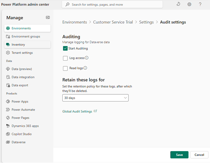
Task: Focus the search settings and pages field
Action: click(112, 4)
